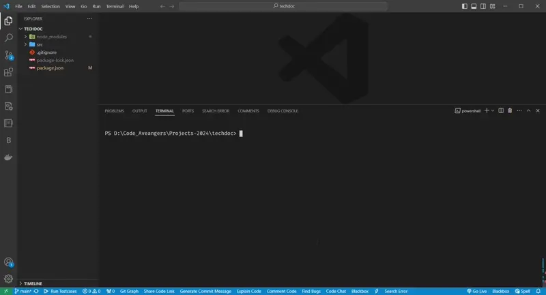This screenshot has width=546, height=295.
Task: Open the File menu
Action: (x=18, y=6)
